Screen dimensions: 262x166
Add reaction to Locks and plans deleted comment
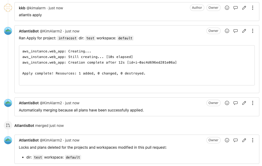point(227,140)
